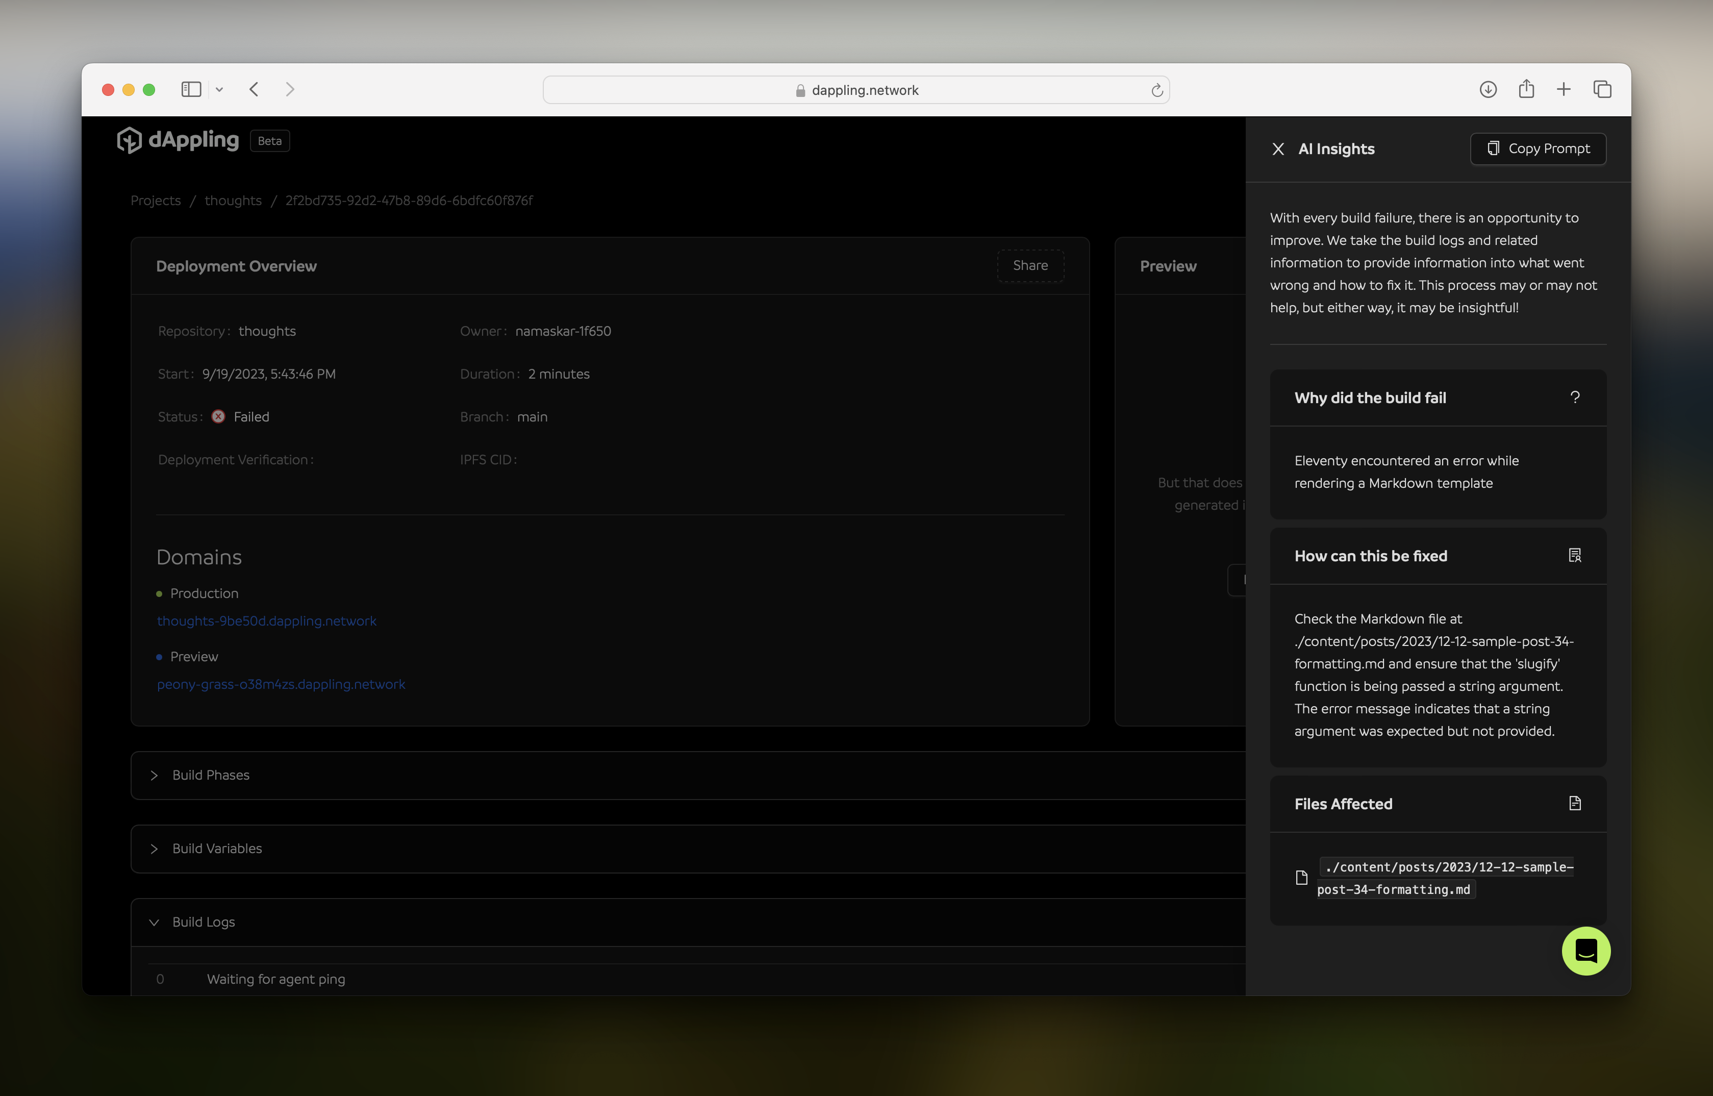This screenshot has width=1713, height=1096.
Task: Click the Waiting for agent ping log line
Action: pyautogui.click(x=276, y=979)
